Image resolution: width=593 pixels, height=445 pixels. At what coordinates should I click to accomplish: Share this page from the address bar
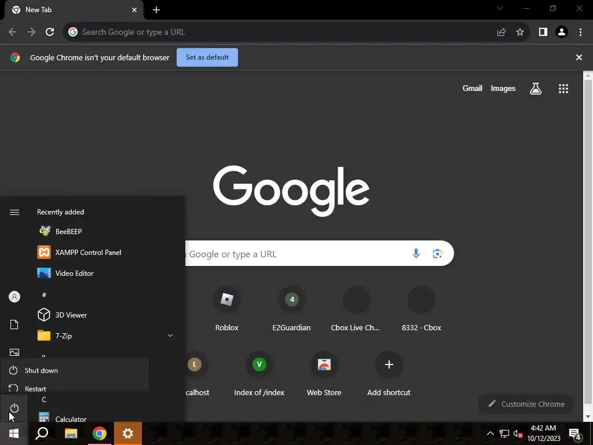pos(502,32)
